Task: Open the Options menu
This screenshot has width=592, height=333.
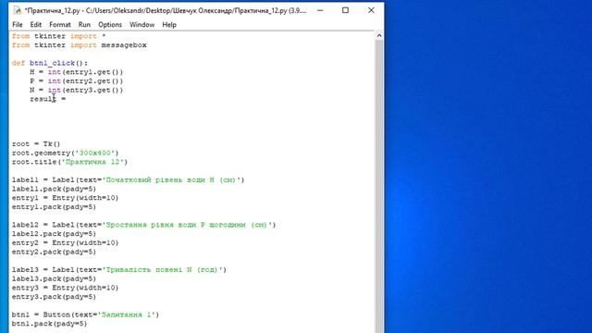Action: point(110,25)
